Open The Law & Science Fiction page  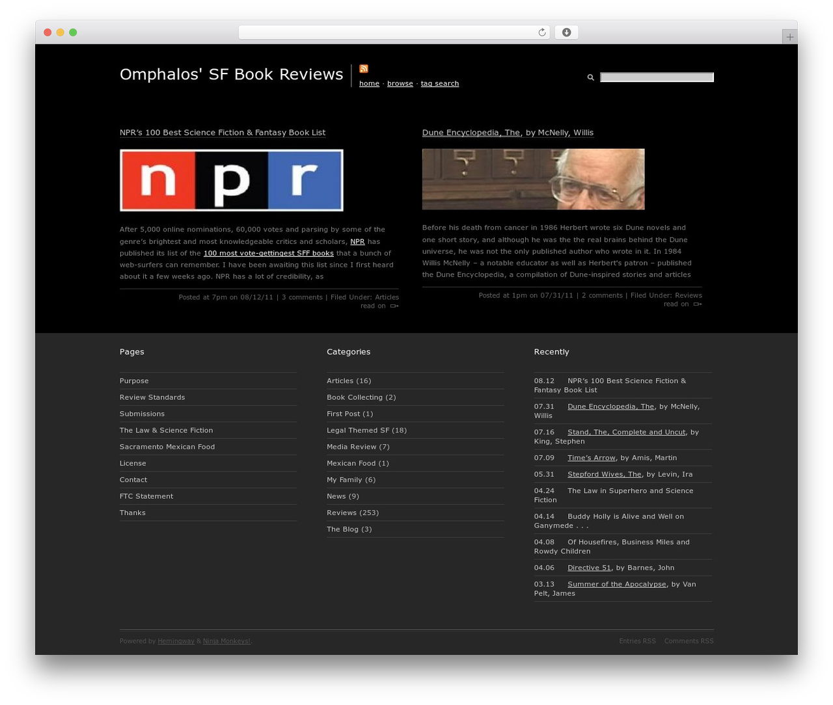[166, 431]
